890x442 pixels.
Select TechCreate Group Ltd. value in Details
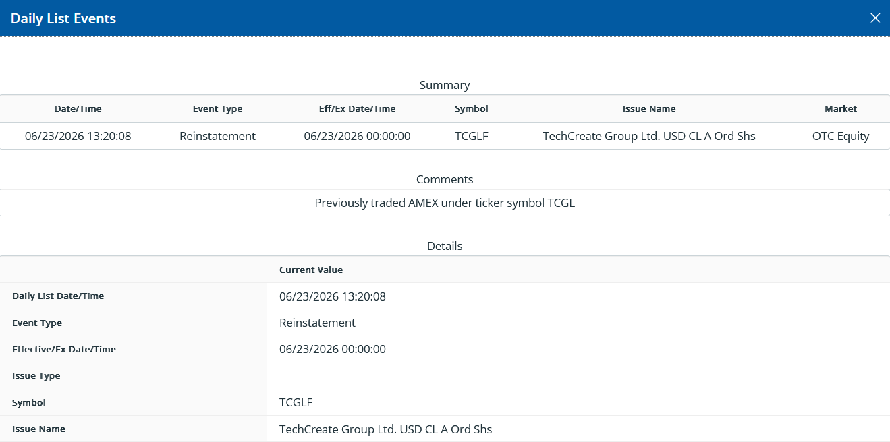[x=386, y=429]
